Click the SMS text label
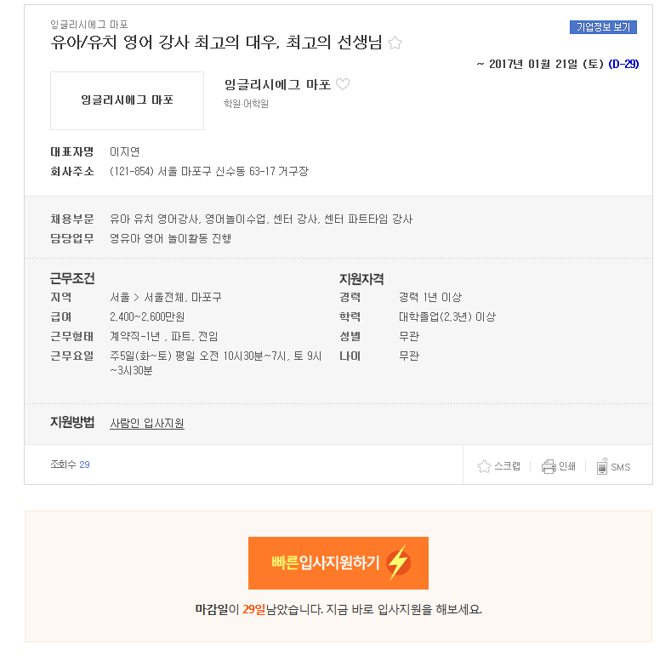Screen dimensions: 671x661 [621, 467]
